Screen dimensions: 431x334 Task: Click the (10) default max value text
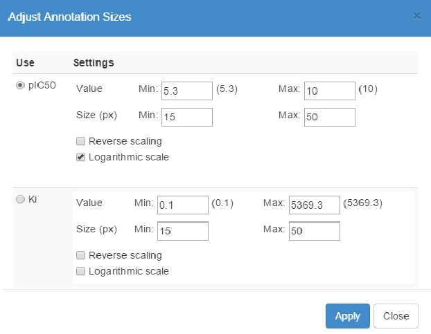click(368, 89)
